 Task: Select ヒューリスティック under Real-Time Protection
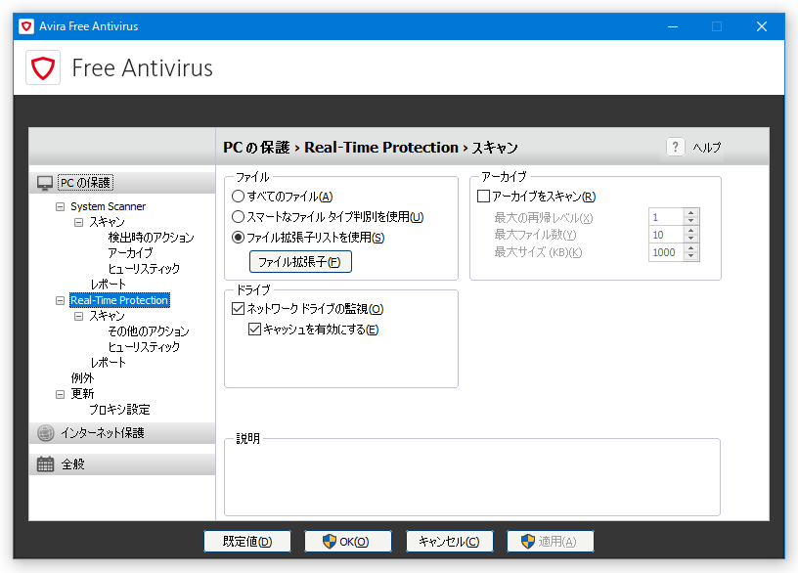[144, 347]
